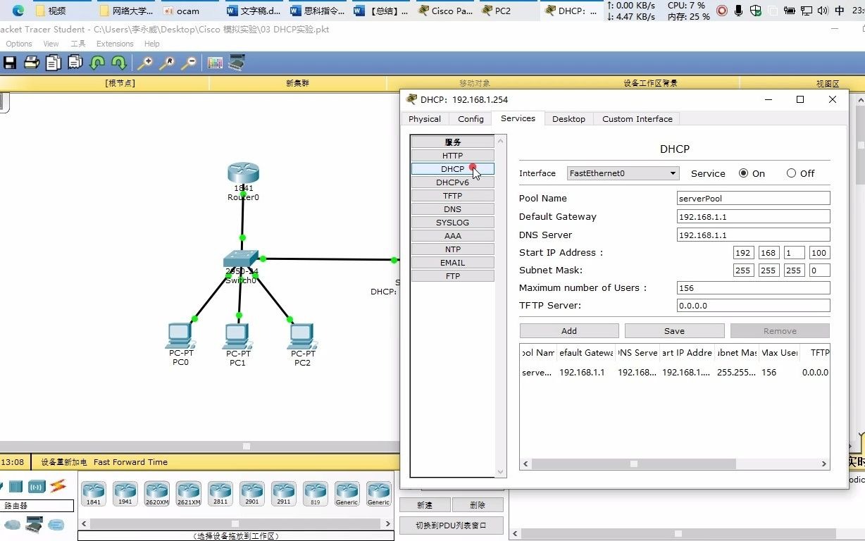Screen dimensions: 865x541
Task: Switch to the Desktop tab
Action: point(568,118)
